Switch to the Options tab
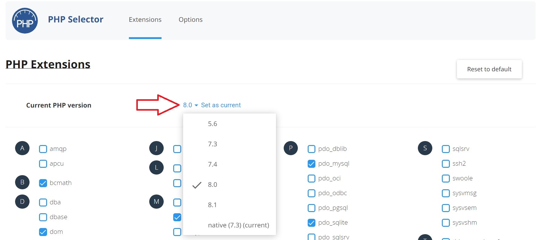 click(190, 20)
